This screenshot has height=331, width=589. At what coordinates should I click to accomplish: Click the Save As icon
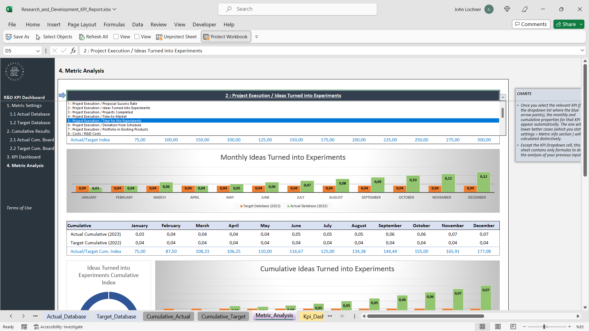pos(9,36)
